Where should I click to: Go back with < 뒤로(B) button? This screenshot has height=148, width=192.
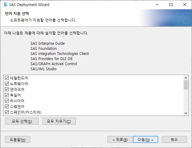click(x=120, y=140)
